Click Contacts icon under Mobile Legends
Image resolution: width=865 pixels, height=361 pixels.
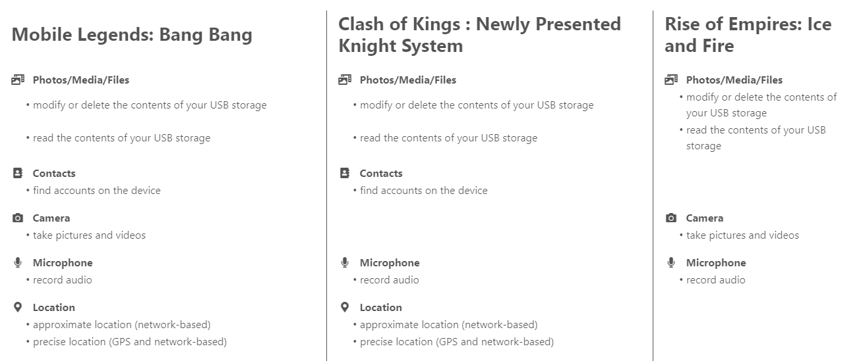point(18,174)
